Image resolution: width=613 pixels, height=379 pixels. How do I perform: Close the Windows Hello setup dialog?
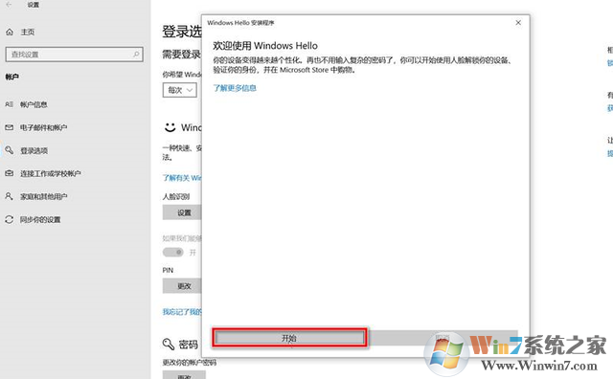coord(518,23)
